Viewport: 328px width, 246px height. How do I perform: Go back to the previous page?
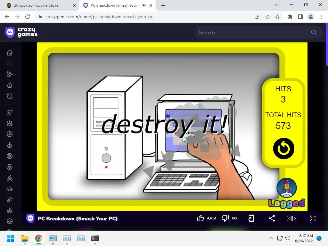point(7,17)
